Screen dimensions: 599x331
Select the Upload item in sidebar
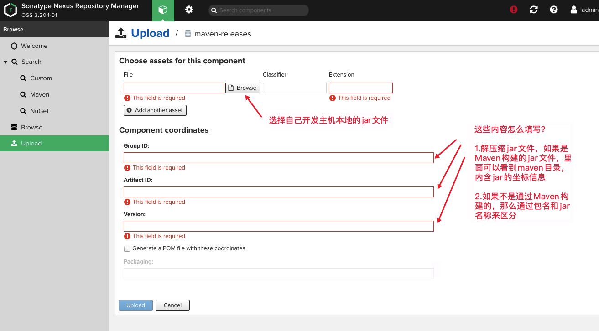[x=54, y=144]
